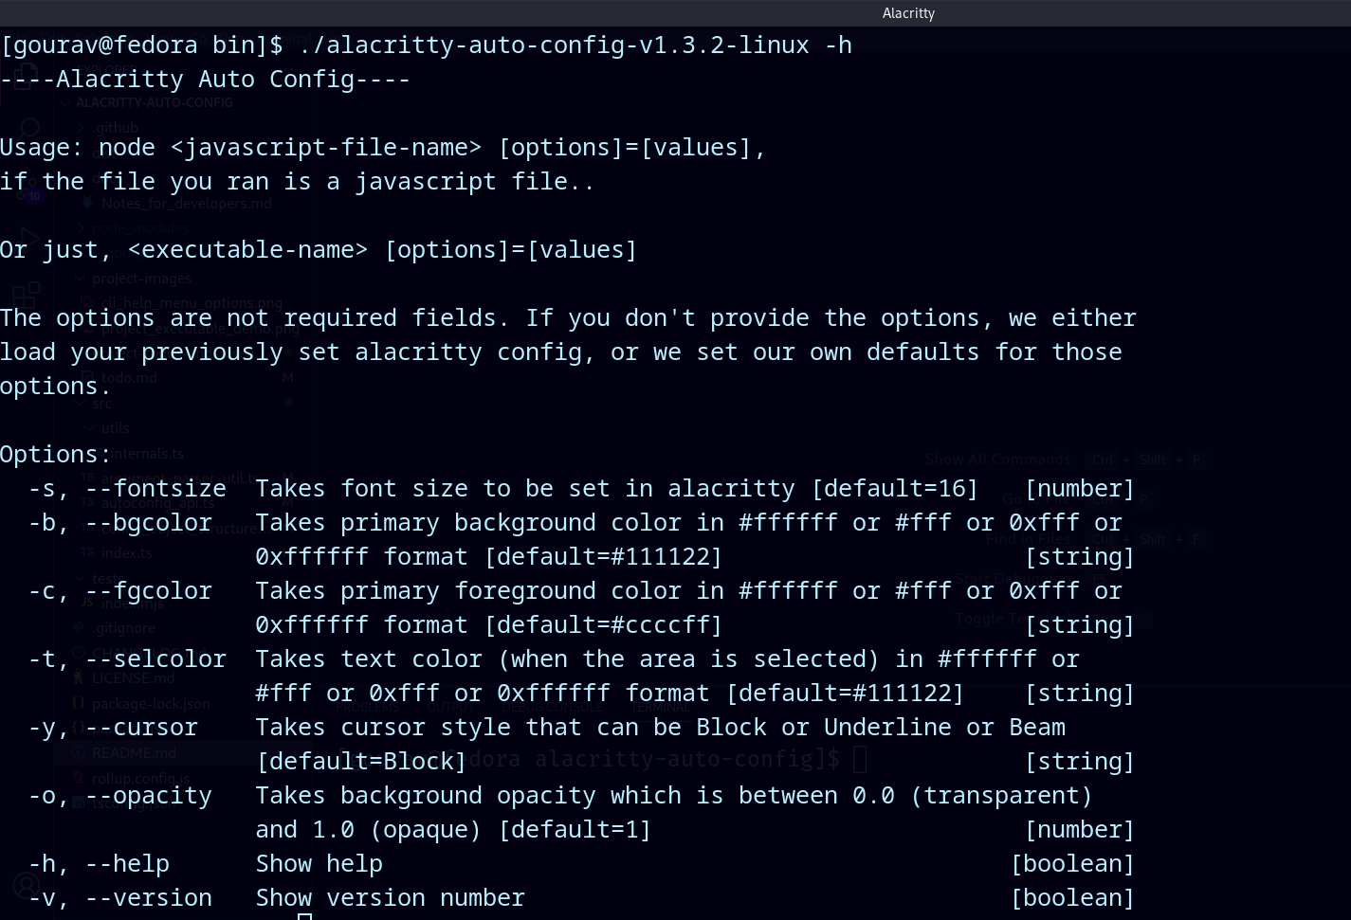Screen dimensions: 1351x920
Task: Collapse the src folder in VS Code
Action: coord(95,404)
